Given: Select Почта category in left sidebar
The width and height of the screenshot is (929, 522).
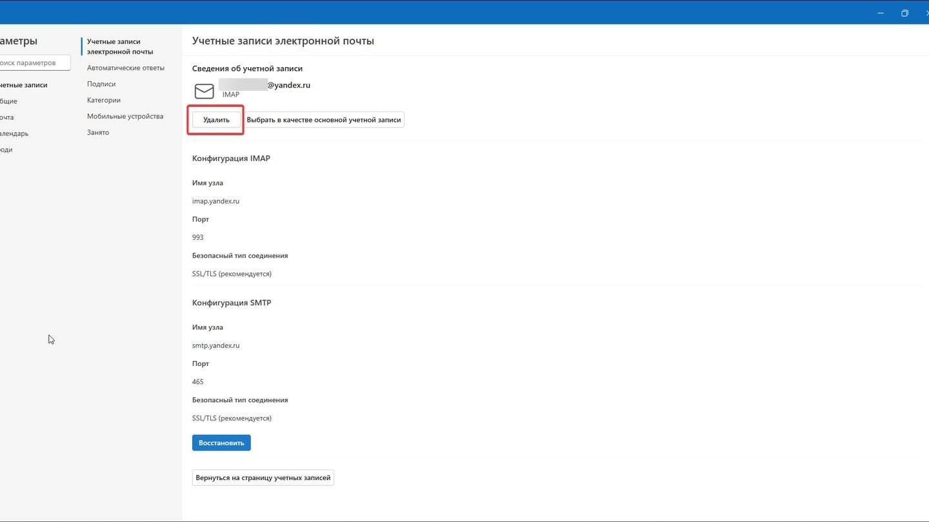Looking at the screenshot, I should tap(7, 117).
